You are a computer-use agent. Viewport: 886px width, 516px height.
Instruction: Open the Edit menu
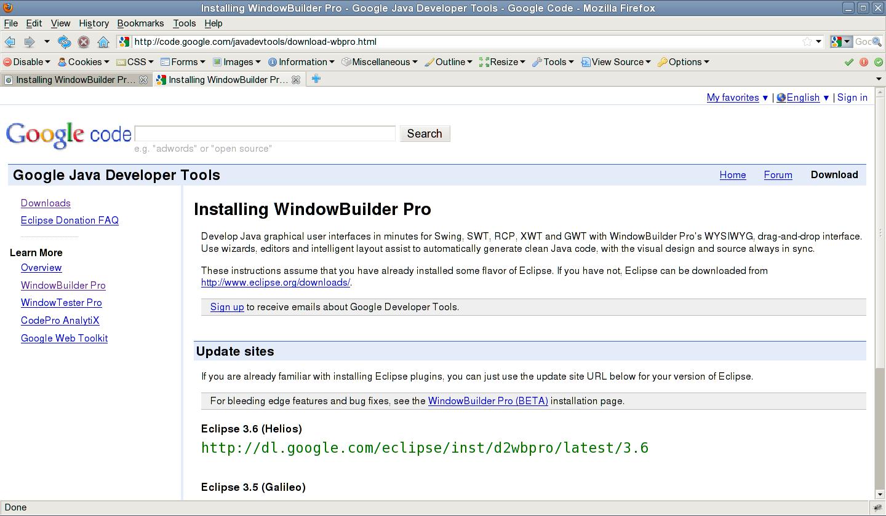coord(34,23)
